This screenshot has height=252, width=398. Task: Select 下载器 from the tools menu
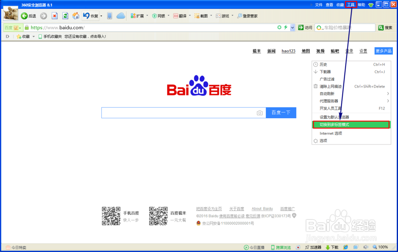tap(351, 72)
